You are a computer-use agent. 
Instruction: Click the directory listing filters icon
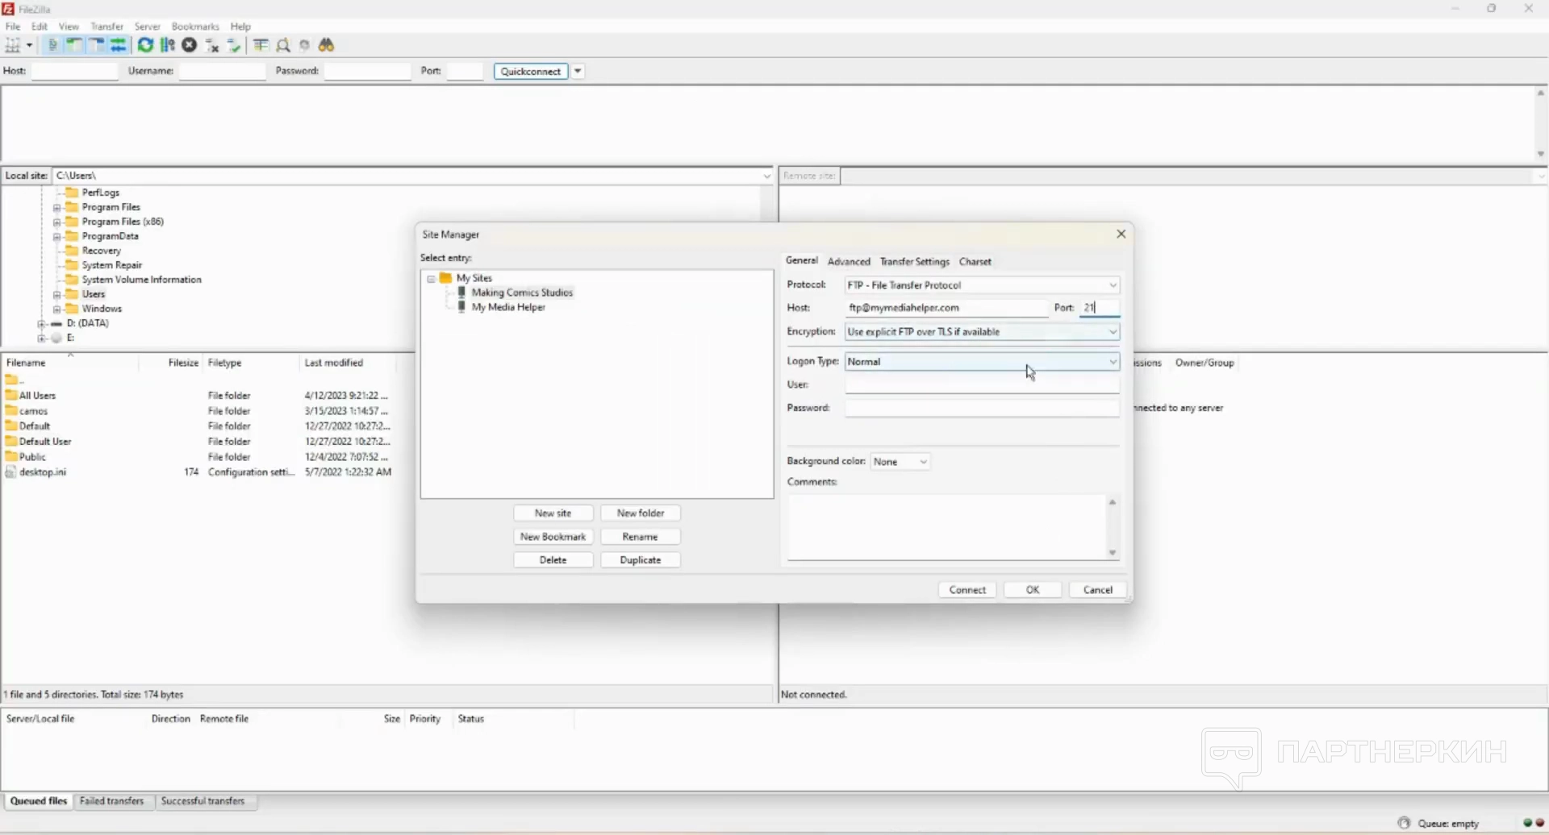pos(261,45)
